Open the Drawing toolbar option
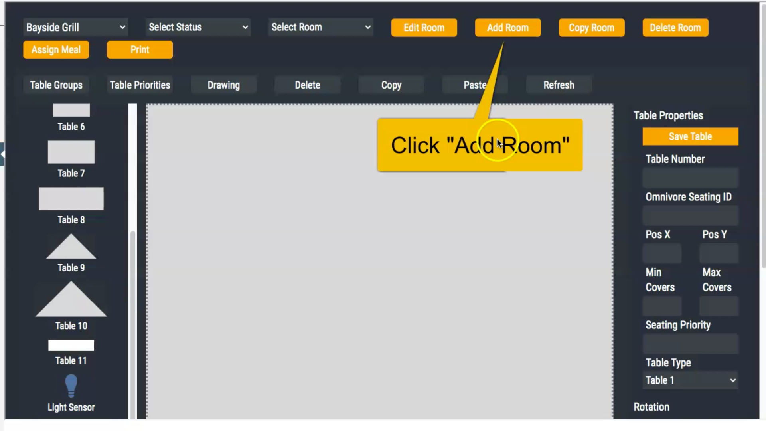 tap(223, 85)
